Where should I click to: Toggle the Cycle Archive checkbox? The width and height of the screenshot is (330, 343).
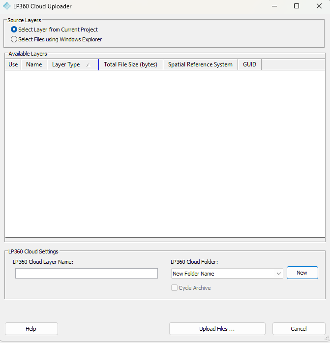[174, 288]
